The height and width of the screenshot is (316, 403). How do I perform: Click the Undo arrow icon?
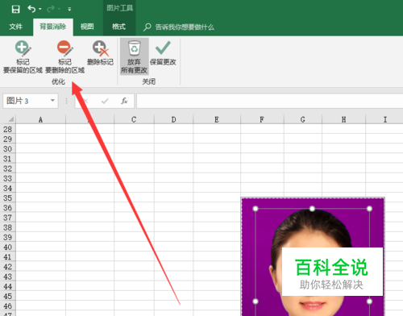[x=31, y=9]
